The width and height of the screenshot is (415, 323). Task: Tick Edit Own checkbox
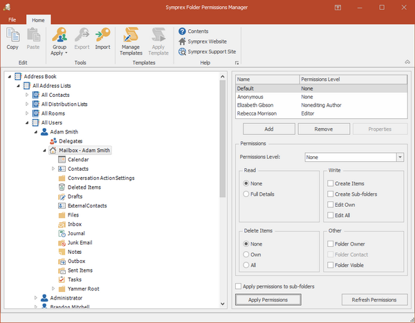click(x=331, y=205)
